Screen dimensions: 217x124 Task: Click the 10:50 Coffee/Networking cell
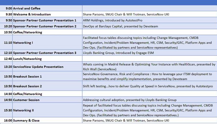click(x=47, y=32)
